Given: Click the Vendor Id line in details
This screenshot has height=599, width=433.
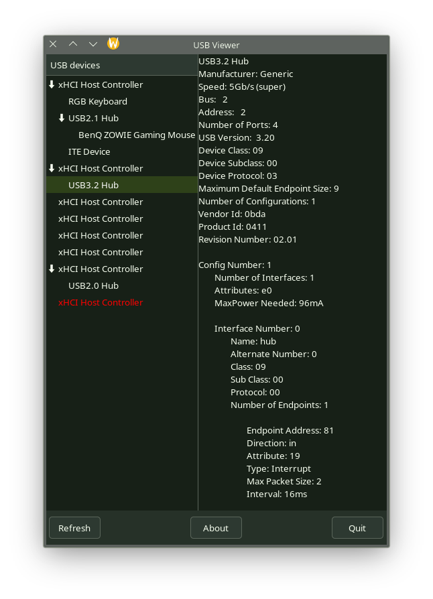Looking at the screenshot, I should pyautogui.click(x=231, y=214).
